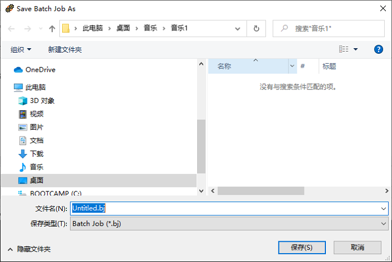Click the magnifier search icon

(284, 28)
